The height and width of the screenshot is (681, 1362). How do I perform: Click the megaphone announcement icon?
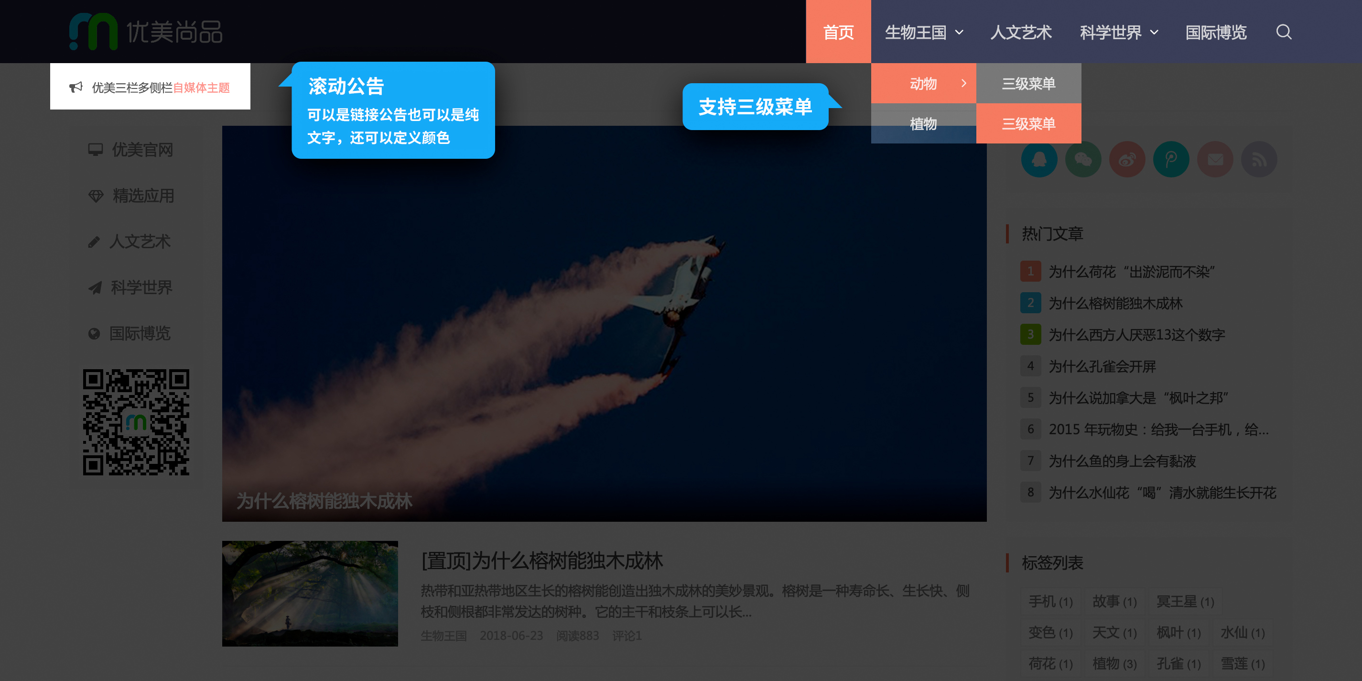76,87
